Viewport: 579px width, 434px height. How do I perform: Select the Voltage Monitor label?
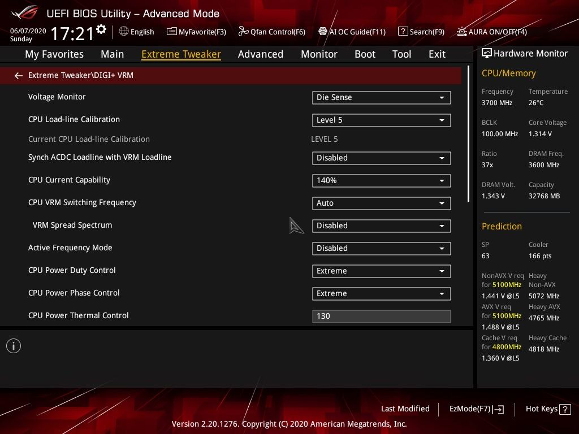point(57,97)
